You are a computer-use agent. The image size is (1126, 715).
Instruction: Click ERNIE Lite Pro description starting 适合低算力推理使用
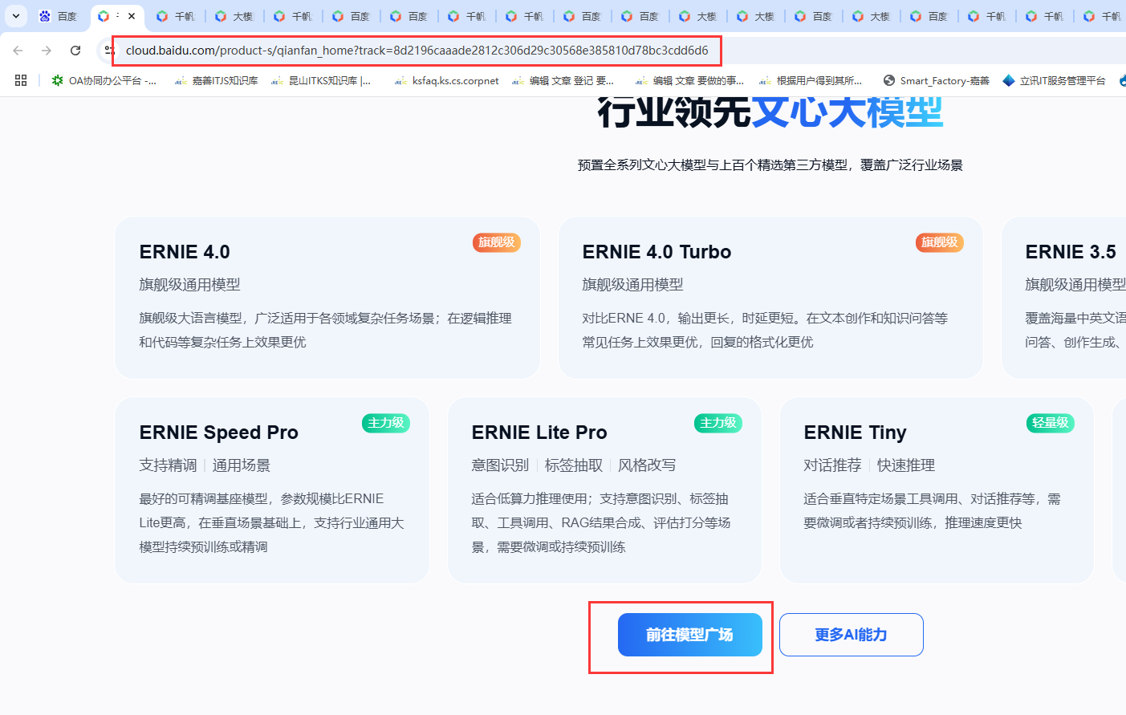tap(601, 522)
